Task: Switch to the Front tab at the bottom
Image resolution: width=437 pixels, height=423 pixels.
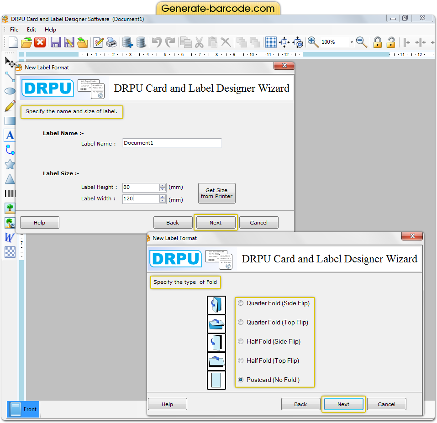Action: pos(23,409)
